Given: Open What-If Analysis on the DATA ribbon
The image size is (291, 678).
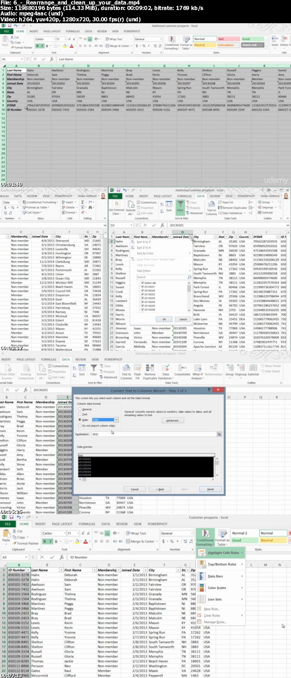Looking at the screenshot, I should 198,368.
